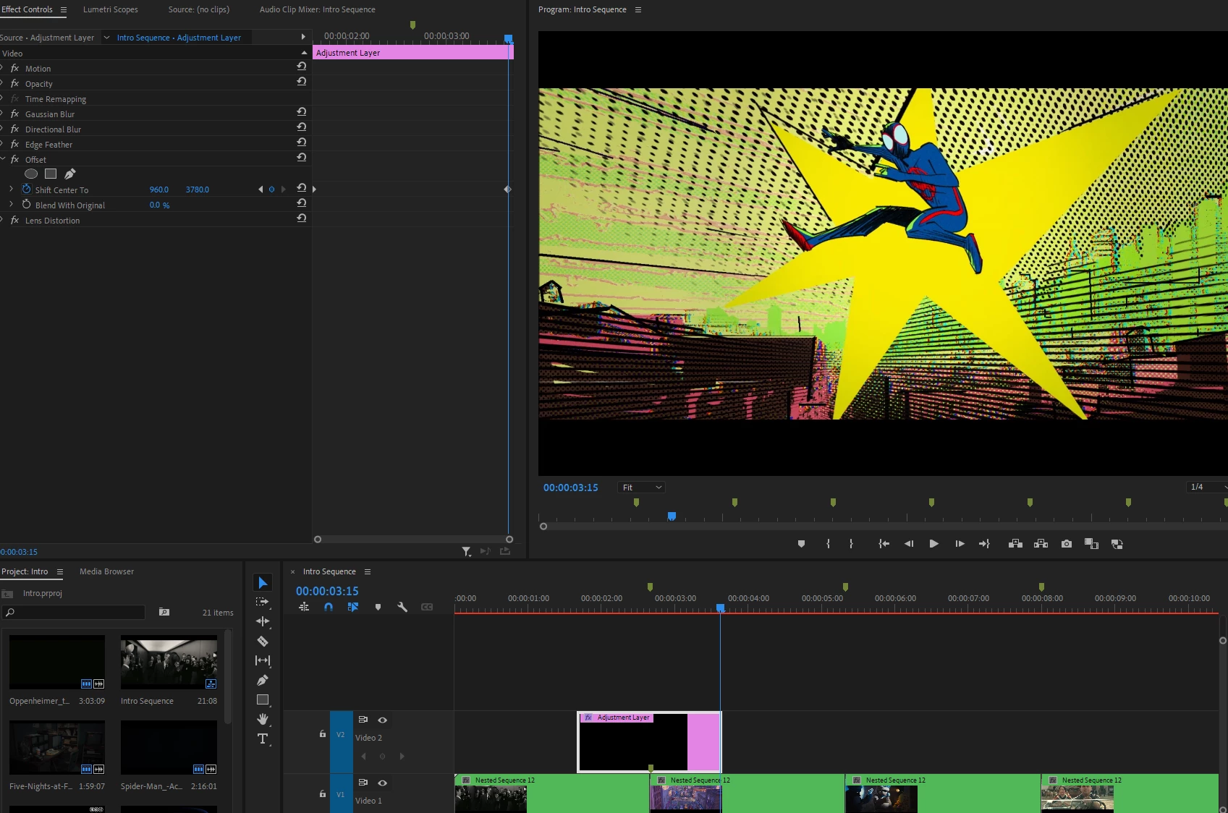Reset the Gaussian Blur effect

[302, 111]
